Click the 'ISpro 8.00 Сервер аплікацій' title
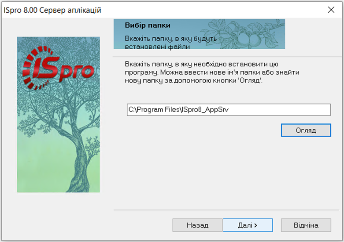The image size is (344, 242). point(52,10)
